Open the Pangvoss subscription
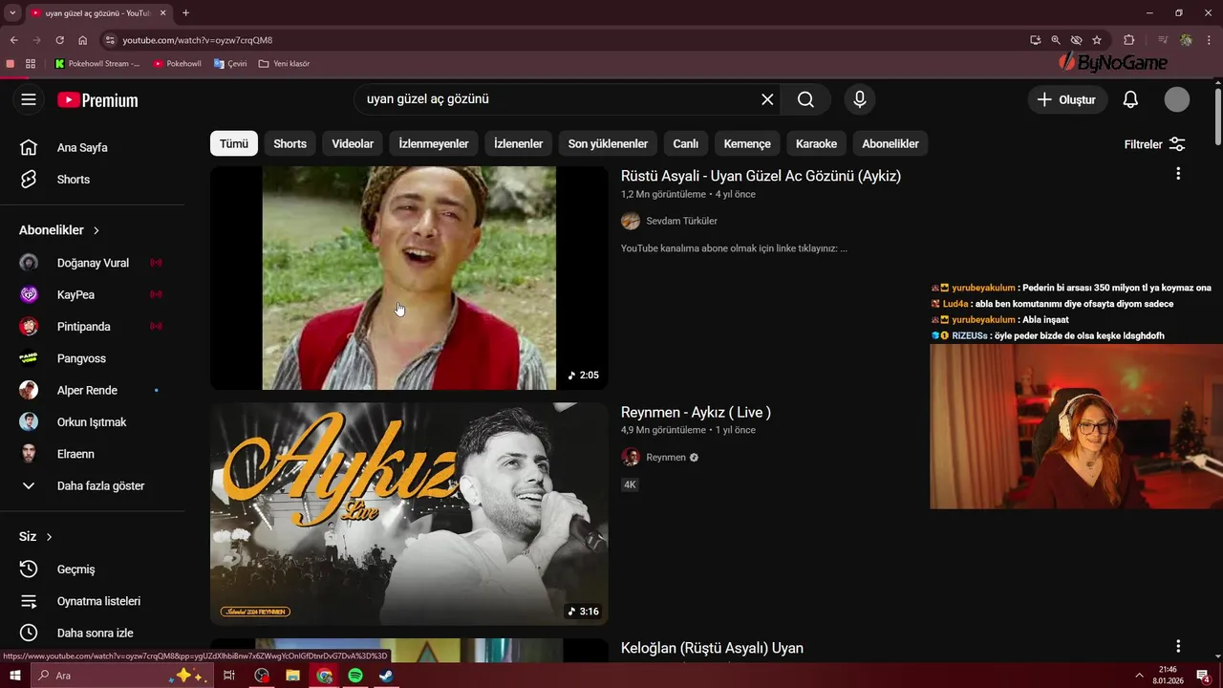The width and height of the screenshot is (1223, 688). [81, 358]
